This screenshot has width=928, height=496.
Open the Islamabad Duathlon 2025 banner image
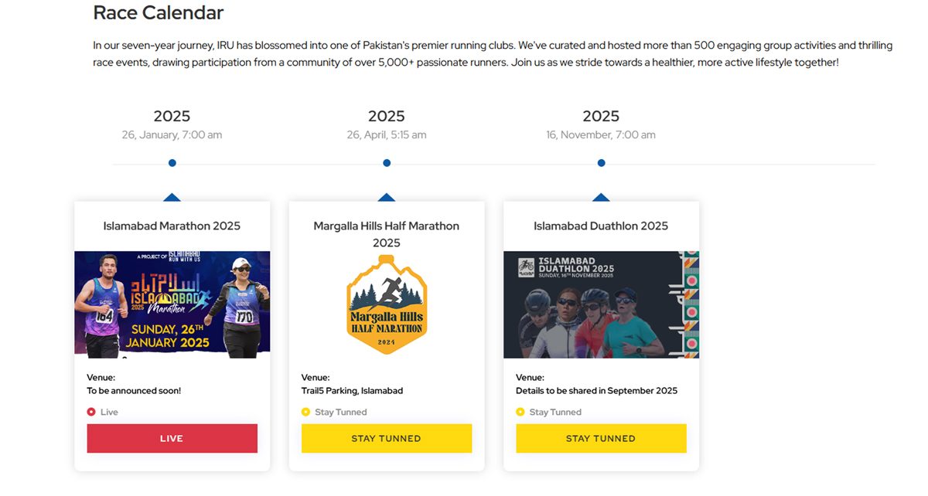(601, 304)
